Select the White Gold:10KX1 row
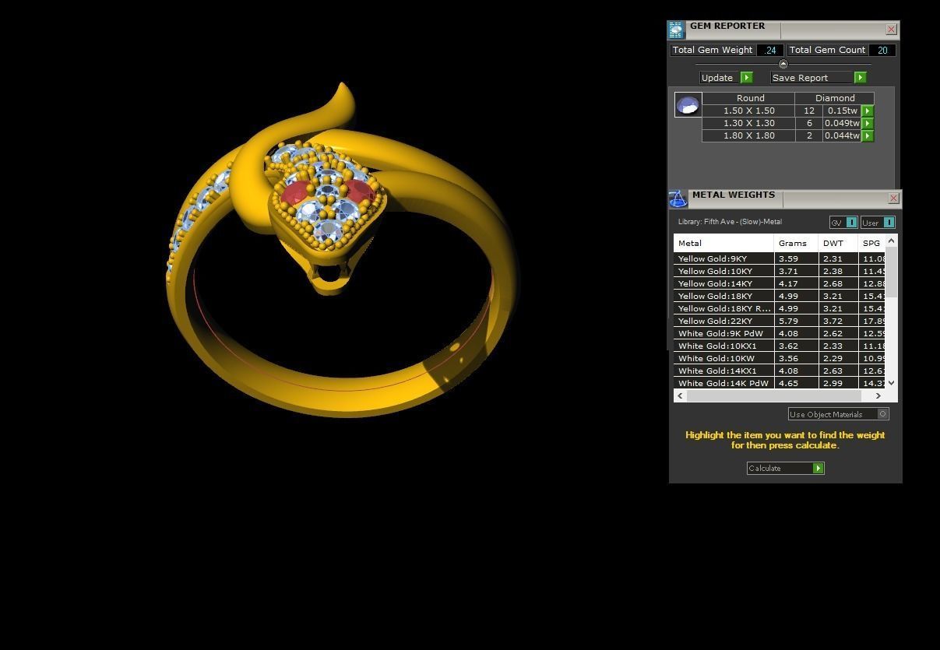The image size is (940, 650). pyautogui.click(x=780, y=346)
